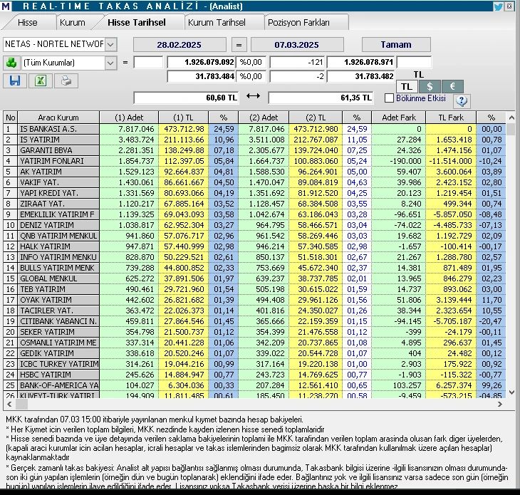
Task: Open the Pozisyon Farkları tab
Action: pyautogui.click(x=298, y=23)
